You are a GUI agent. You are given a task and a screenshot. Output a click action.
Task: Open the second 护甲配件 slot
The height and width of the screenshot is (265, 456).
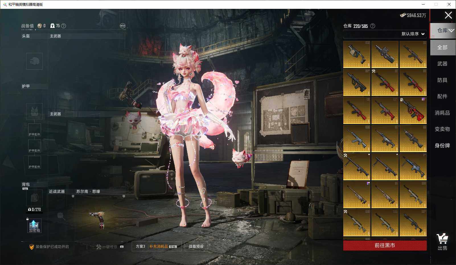point(34,146)
